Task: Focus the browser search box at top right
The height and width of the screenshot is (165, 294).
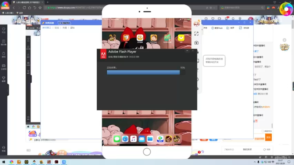Action: [x=242, y=8]
